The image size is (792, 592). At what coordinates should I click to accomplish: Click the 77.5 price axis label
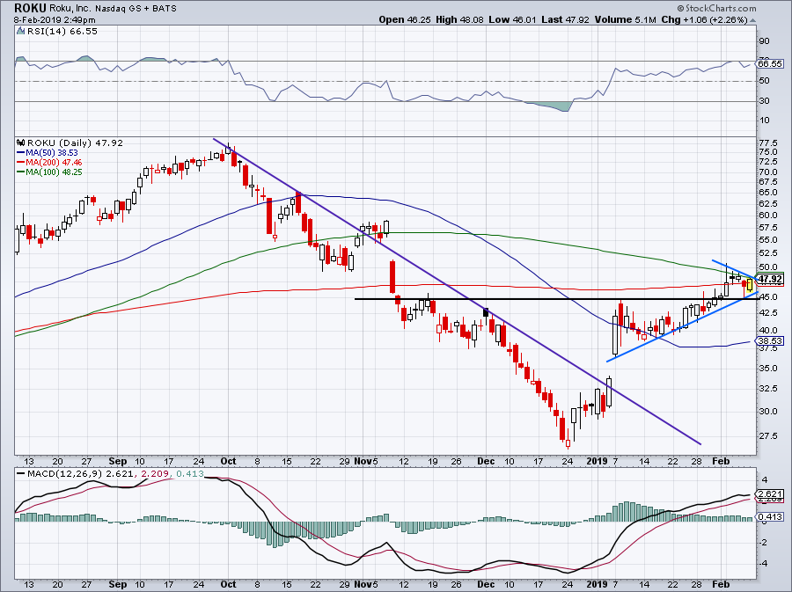click(x=767, y=143)
